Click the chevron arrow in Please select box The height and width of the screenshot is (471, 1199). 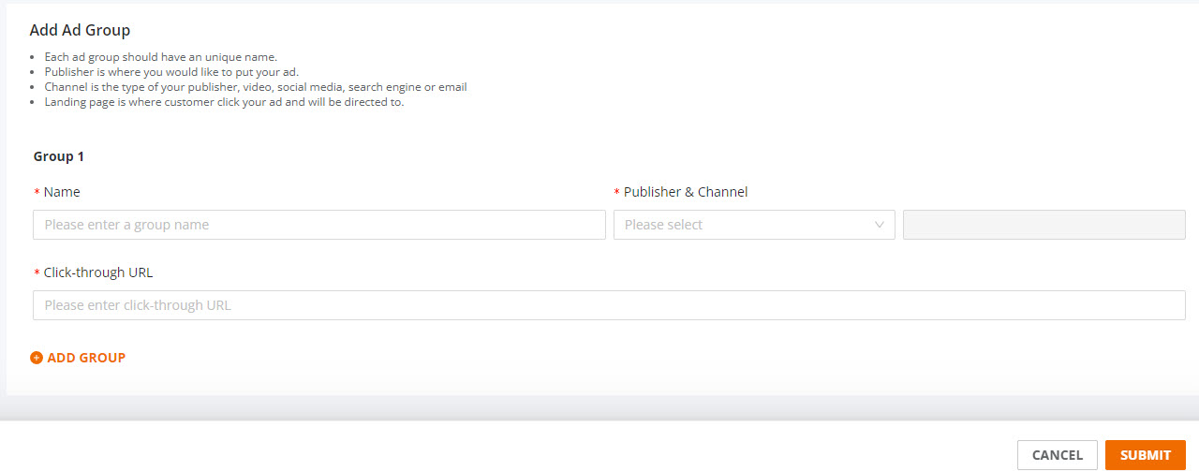[x=879, y=225]
